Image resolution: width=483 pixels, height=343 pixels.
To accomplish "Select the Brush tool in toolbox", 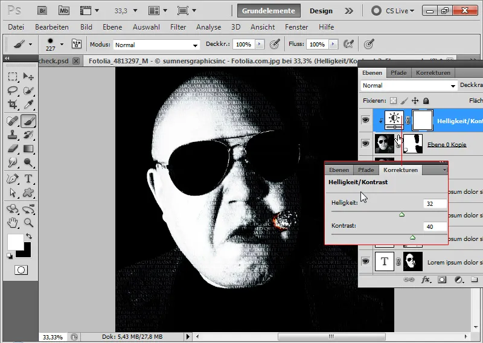I will (28, 121).
